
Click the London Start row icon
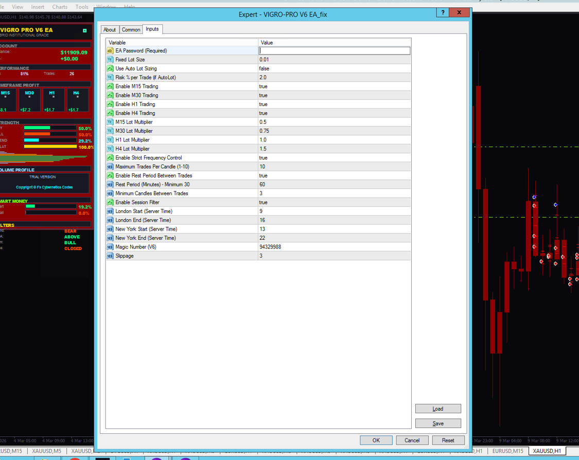110,211
